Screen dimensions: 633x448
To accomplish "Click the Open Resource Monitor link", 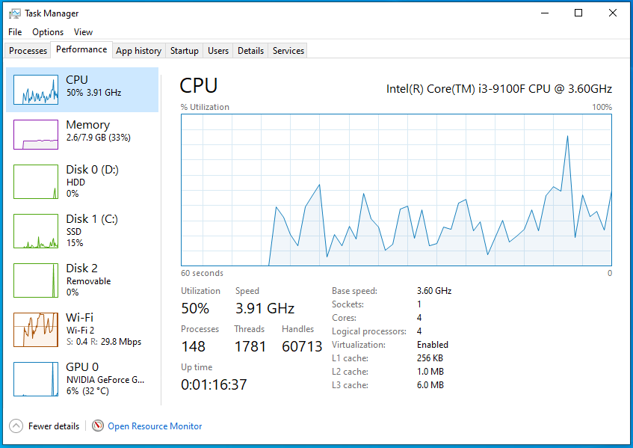I will coord(155,426).
